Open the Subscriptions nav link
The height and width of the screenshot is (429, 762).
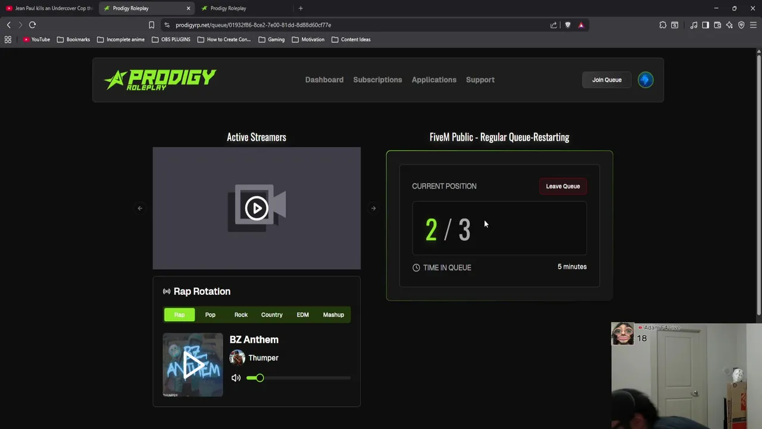tap(377, 80)
